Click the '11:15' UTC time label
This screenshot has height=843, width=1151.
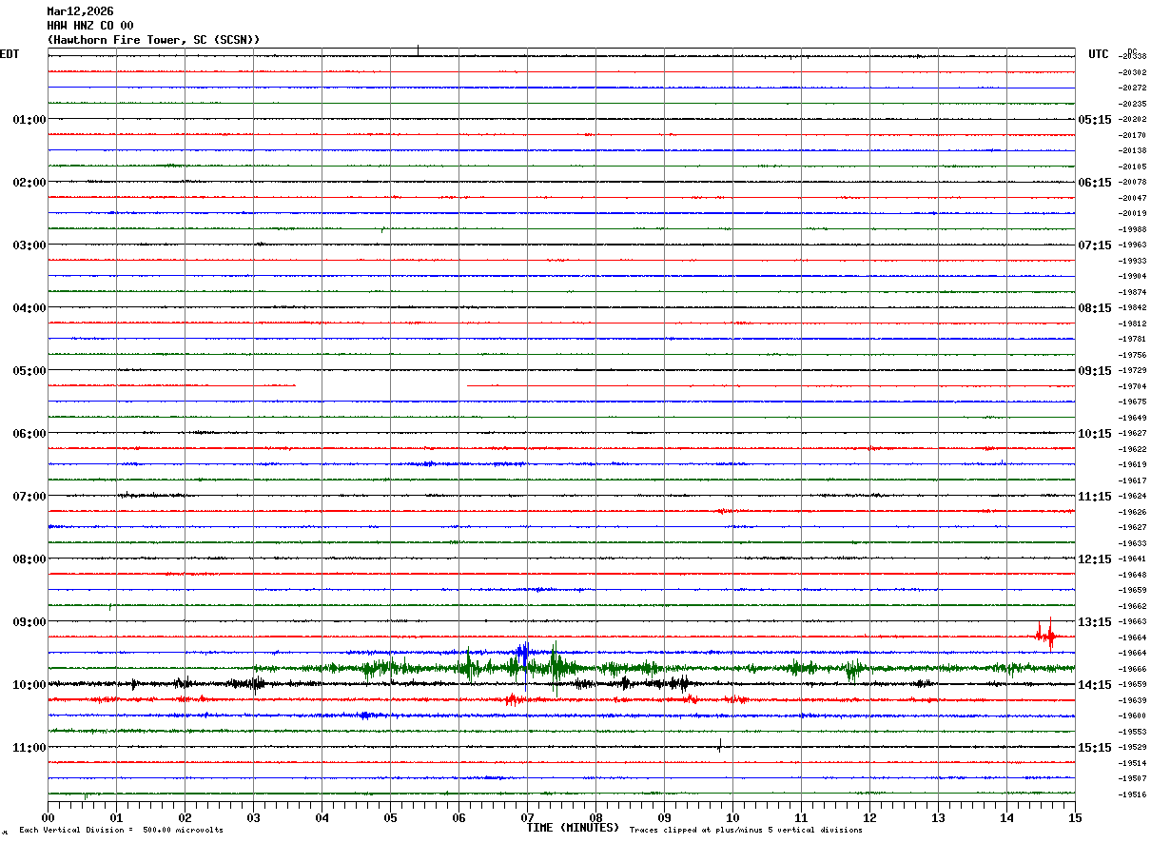1095,497
